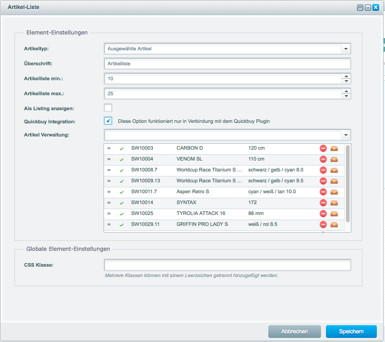Delete SW10008.7 Worldcup Race Titanium entry
This screenshot has width=385, height=342.
323,170
